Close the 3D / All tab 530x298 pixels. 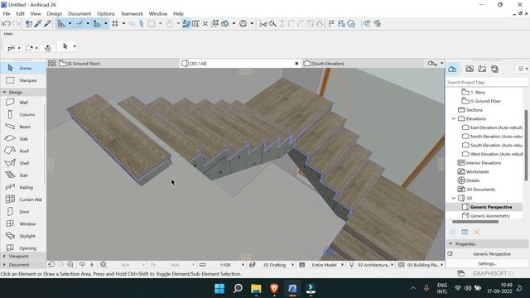pyautogui.click(x=296, y=63)
